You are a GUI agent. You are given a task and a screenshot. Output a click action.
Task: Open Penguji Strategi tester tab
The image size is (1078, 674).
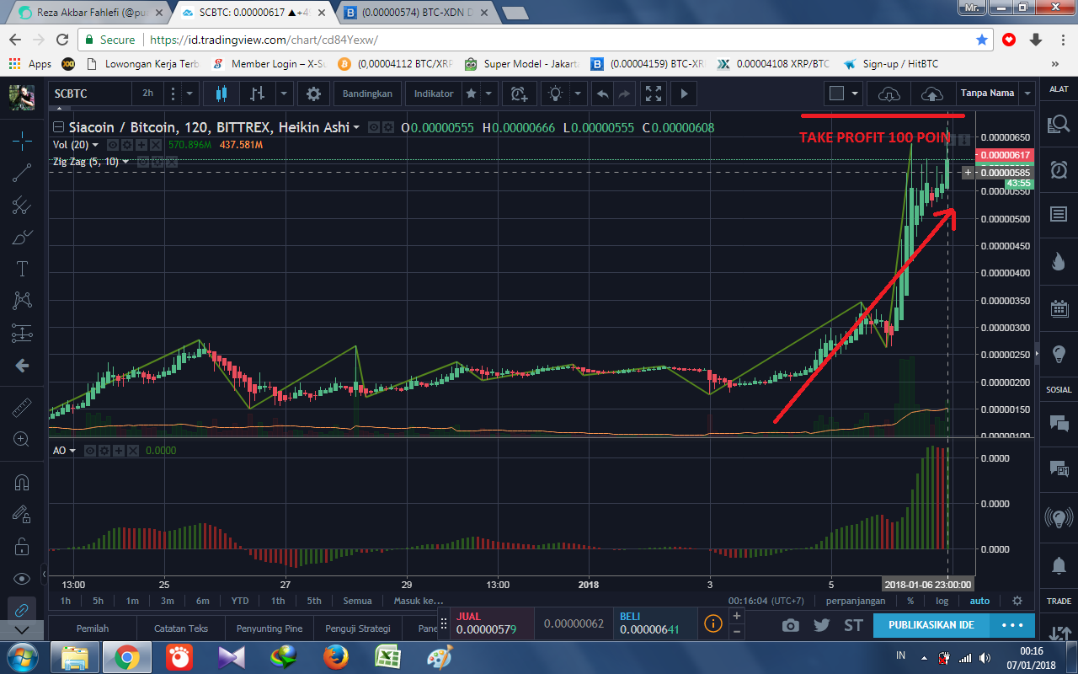[x=358, y=628]
